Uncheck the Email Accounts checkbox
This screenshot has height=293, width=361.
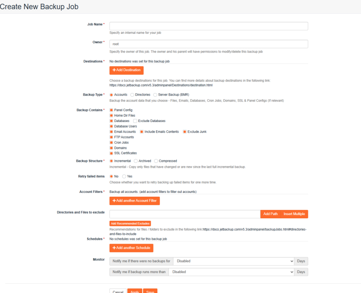coord(111,132)
